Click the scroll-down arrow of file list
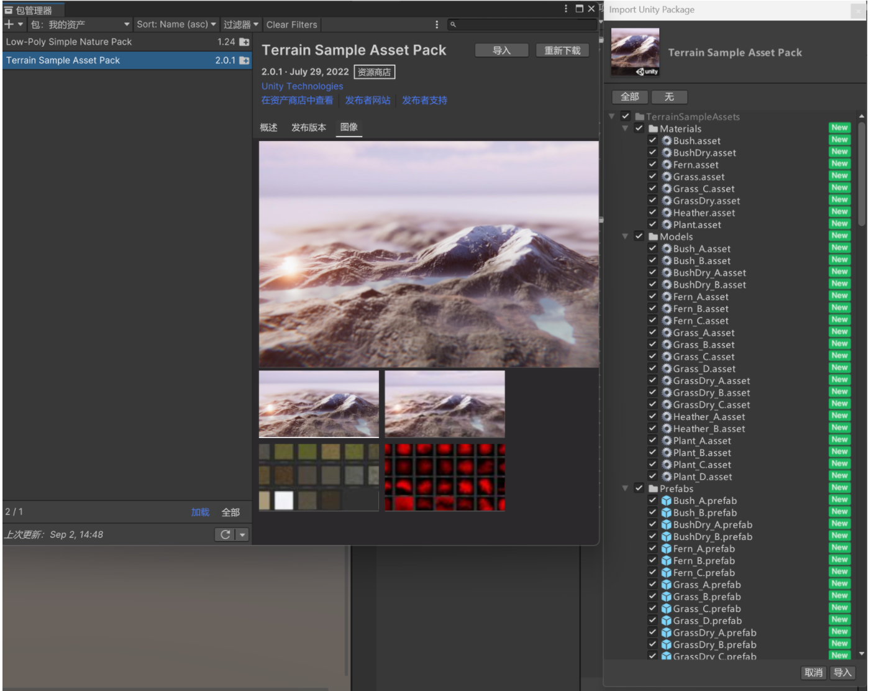Screen dimensions: 871x691 point(862,653)
